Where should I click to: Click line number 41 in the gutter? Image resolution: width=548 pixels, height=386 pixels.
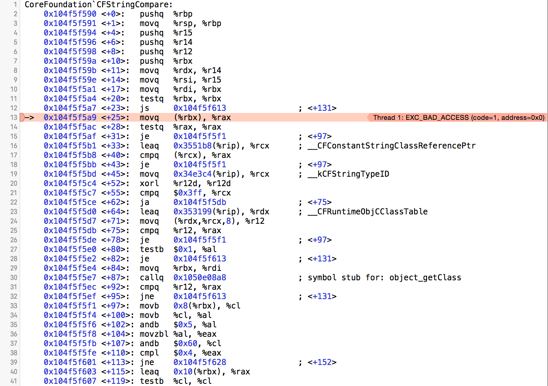tap(14, 381)
